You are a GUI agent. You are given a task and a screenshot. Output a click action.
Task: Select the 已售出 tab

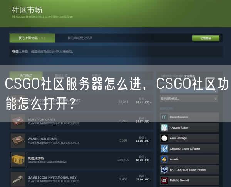[97, 75]
